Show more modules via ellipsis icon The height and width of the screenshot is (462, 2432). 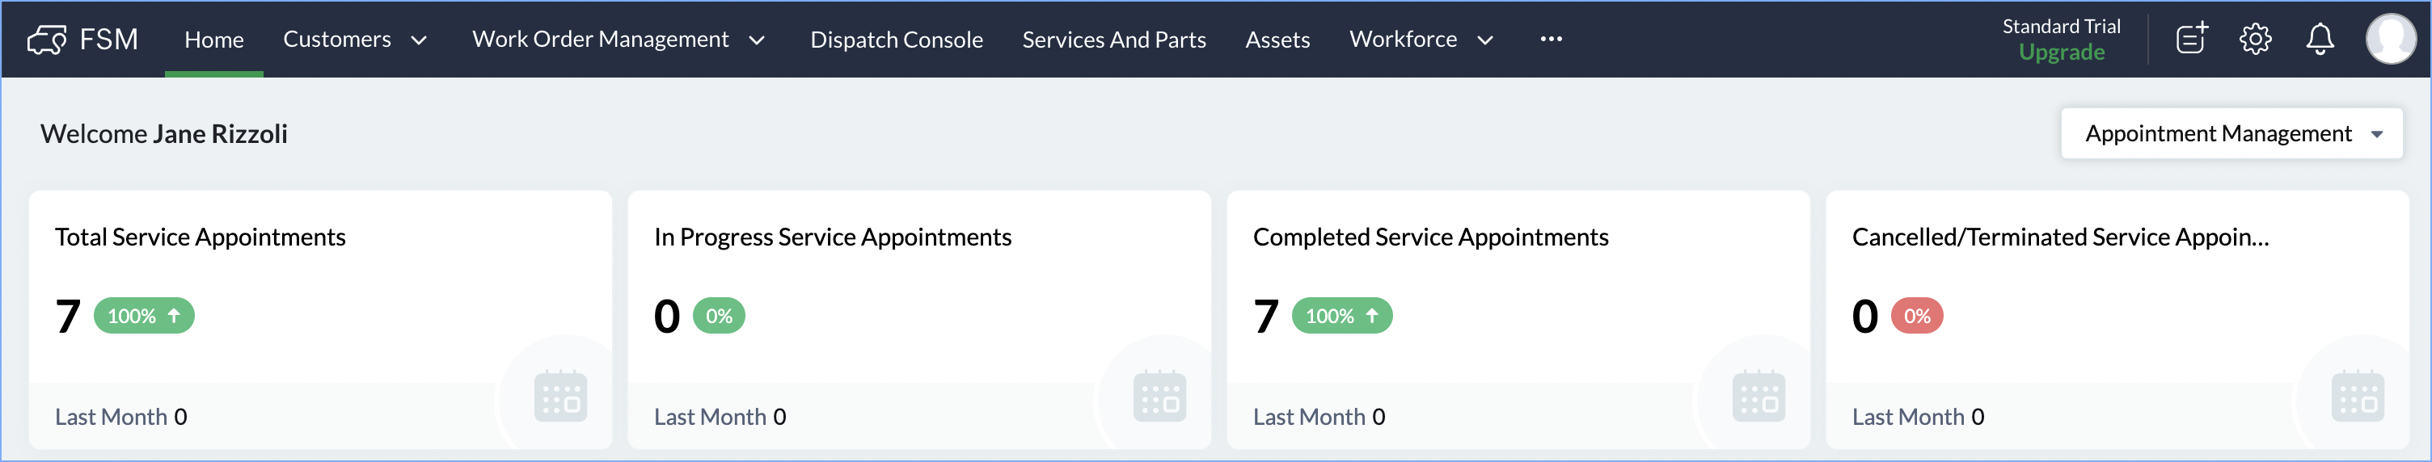click(1552, 39)
